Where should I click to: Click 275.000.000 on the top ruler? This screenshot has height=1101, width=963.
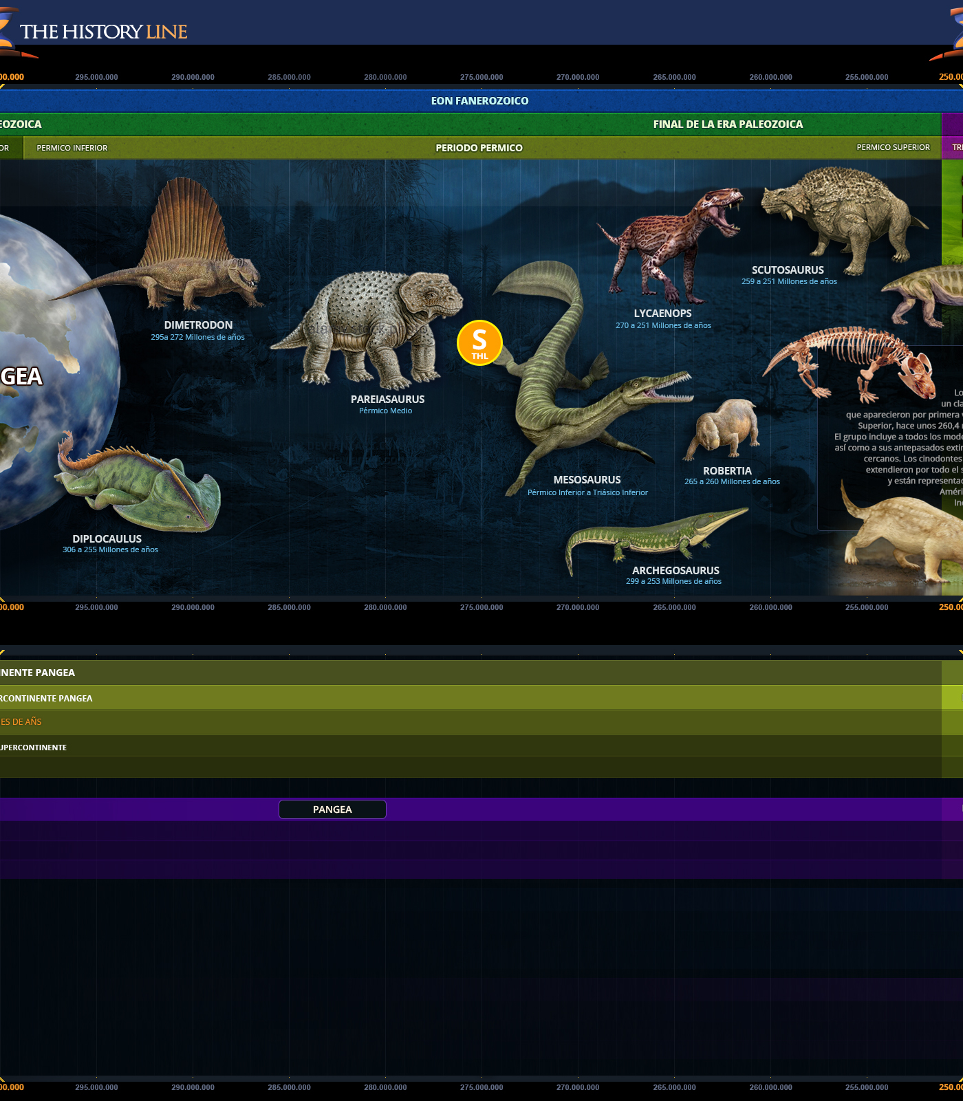[481, 77]
